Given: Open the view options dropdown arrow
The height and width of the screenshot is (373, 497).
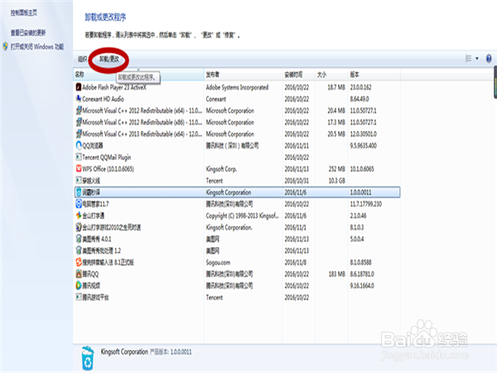Looking at the screenshot, I should 477,58.
